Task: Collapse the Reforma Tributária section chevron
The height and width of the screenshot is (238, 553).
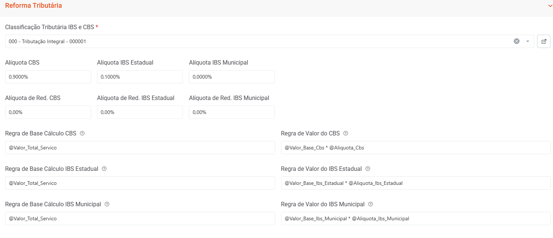Action: (550, 6)
